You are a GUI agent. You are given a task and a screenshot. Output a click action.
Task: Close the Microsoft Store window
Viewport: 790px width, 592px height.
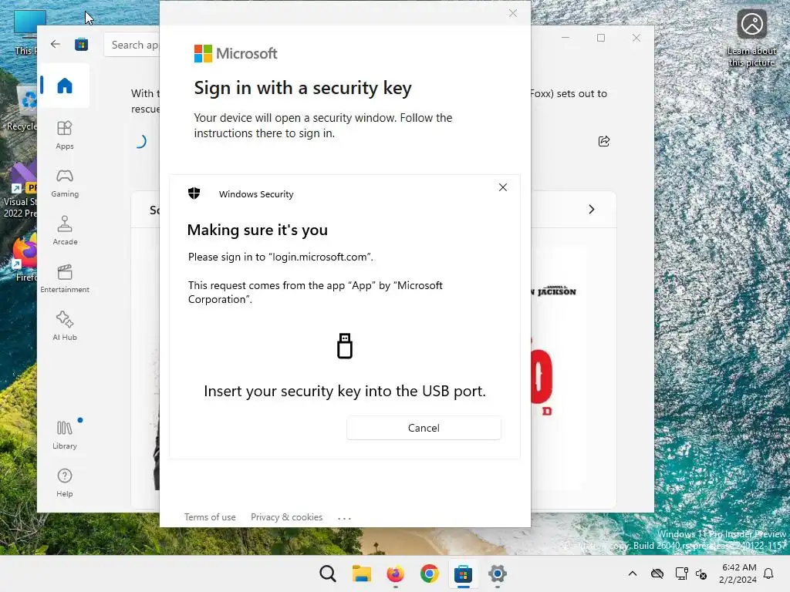(636, 38)
